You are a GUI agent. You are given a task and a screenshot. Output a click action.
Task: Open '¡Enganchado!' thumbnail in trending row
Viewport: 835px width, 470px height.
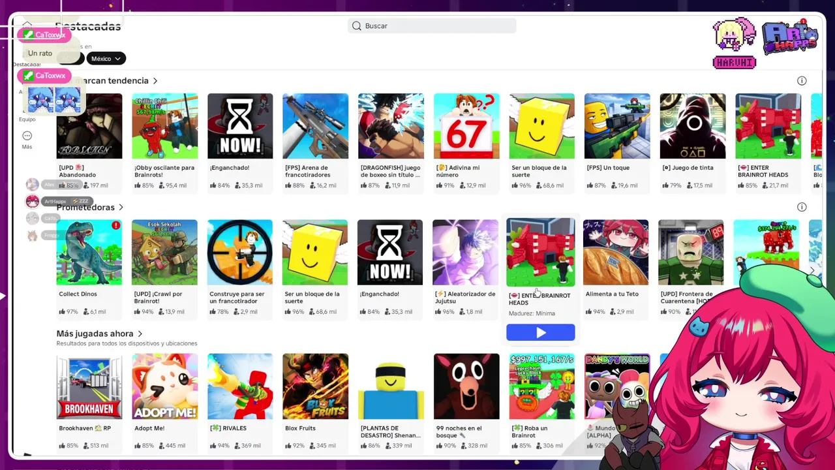pos(240,126)
